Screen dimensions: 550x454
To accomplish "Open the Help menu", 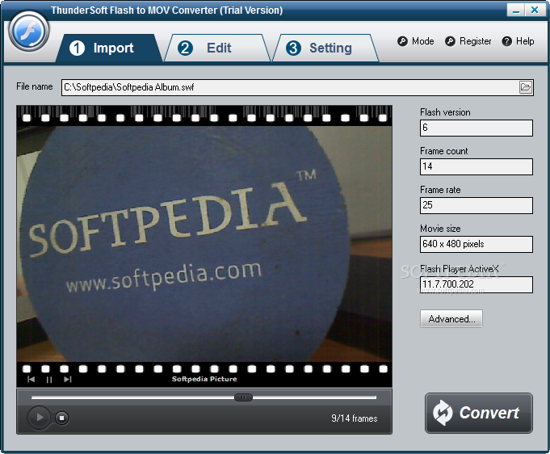I will (518, 41).
